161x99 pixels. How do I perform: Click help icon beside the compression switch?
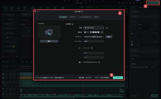(x=92, y=48)
